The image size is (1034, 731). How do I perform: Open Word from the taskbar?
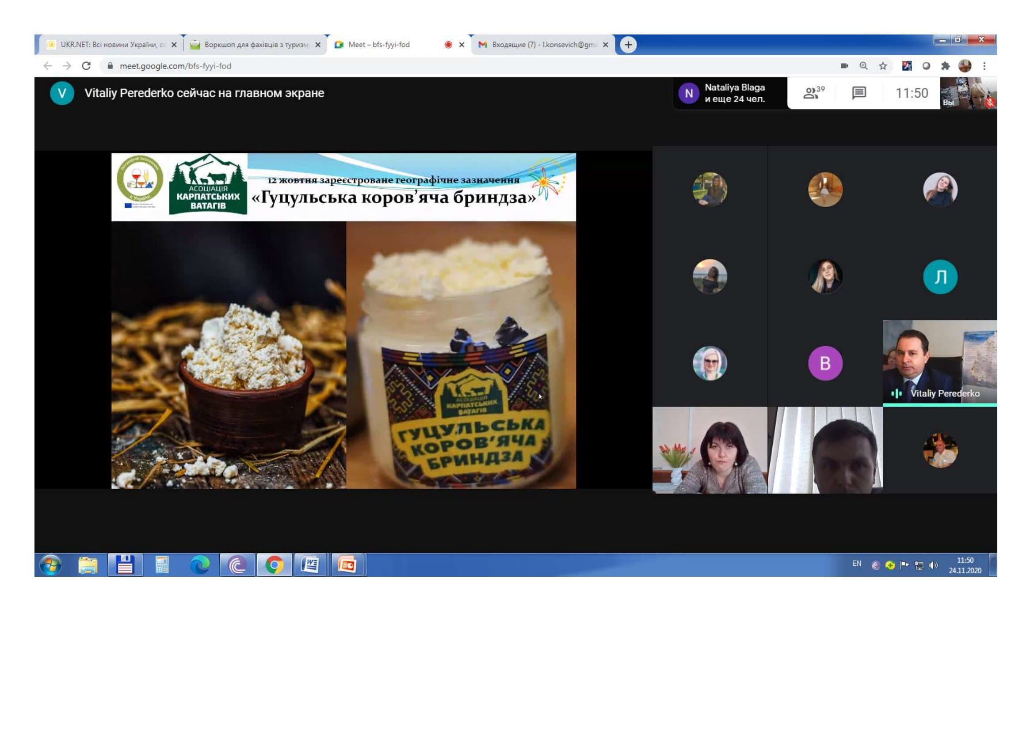(311, 565)
